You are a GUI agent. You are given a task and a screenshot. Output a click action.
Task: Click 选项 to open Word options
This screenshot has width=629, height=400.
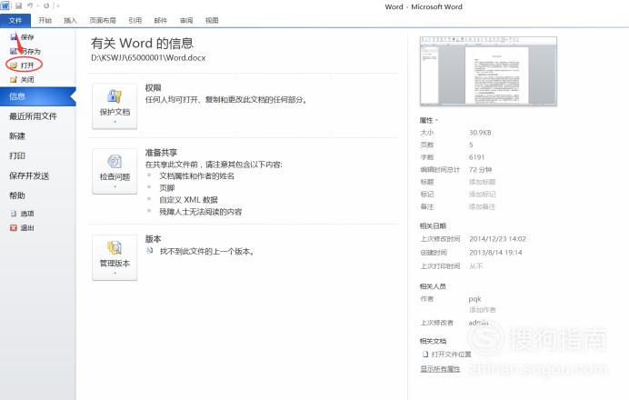pos(23,214)
